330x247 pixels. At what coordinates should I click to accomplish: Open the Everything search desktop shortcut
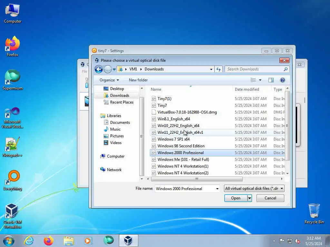click(x=13, y=180)
